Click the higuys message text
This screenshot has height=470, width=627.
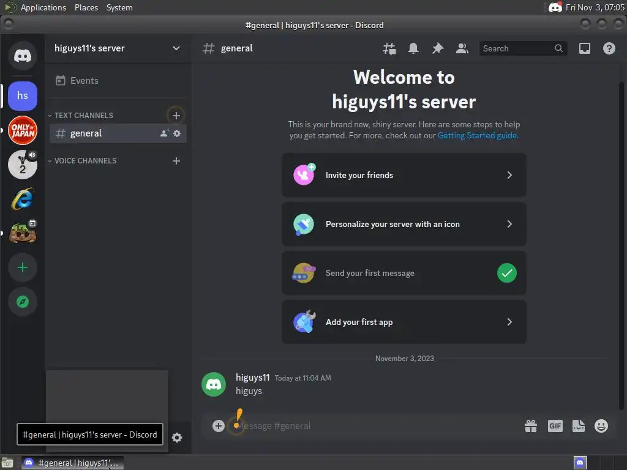click(249, 391)
